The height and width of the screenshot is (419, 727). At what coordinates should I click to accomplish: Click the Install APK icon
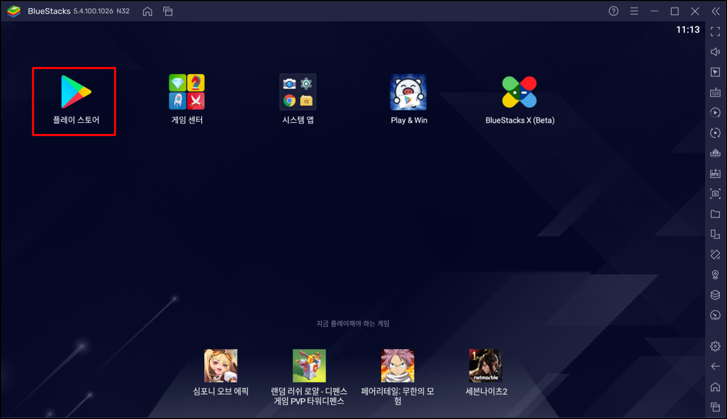(x=715, y=173)
